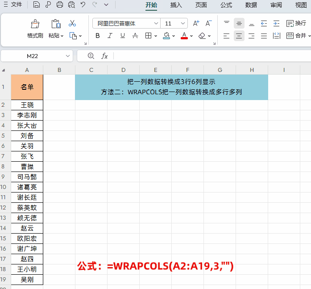Click the 换行 (Wrap Text) button
This screenshot has width=311, height=289.
pos(296,23)
